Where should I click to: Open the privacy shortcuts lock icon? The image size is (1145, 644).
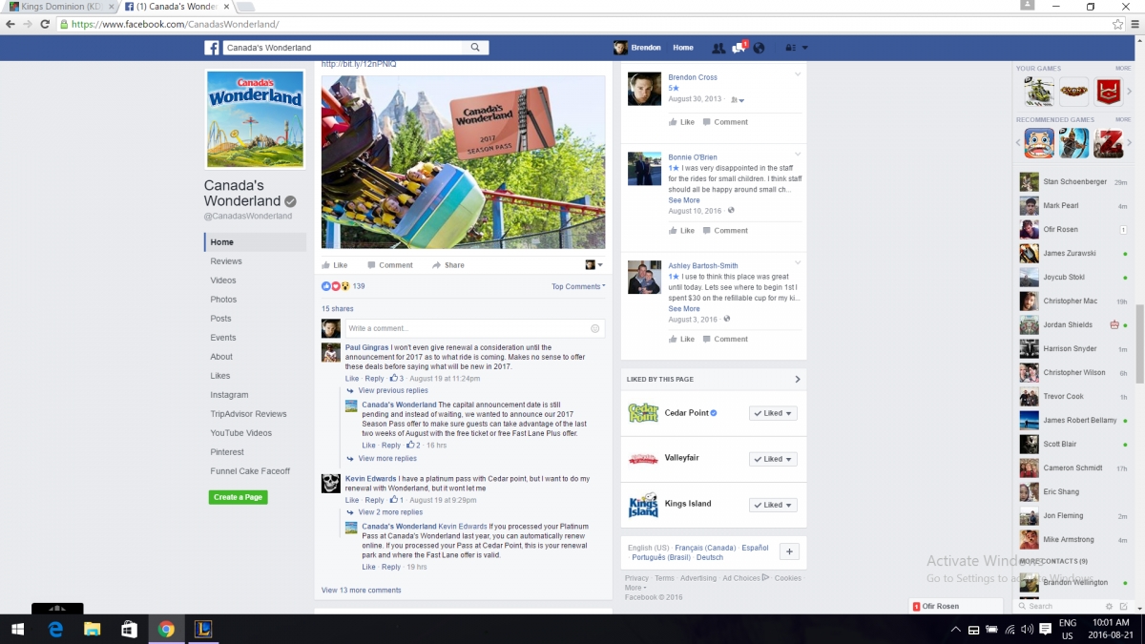790,48
